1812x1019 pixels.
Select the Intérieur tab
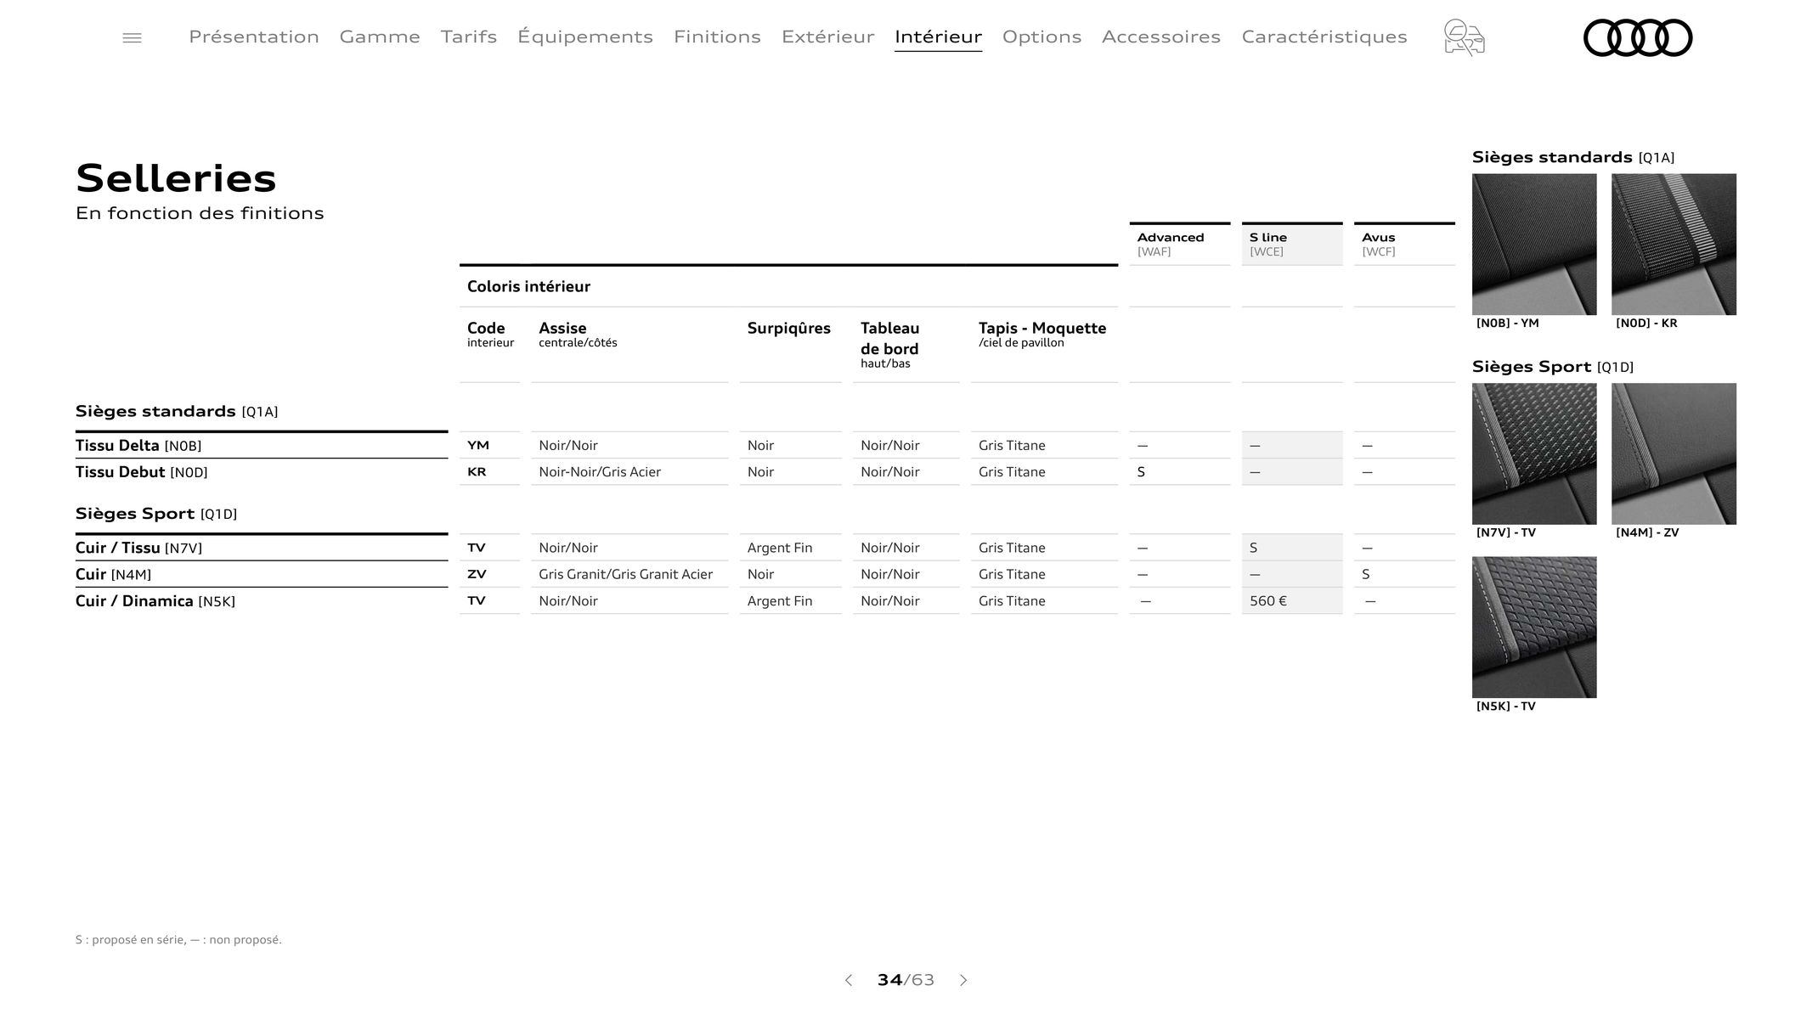tap(938, 37)
